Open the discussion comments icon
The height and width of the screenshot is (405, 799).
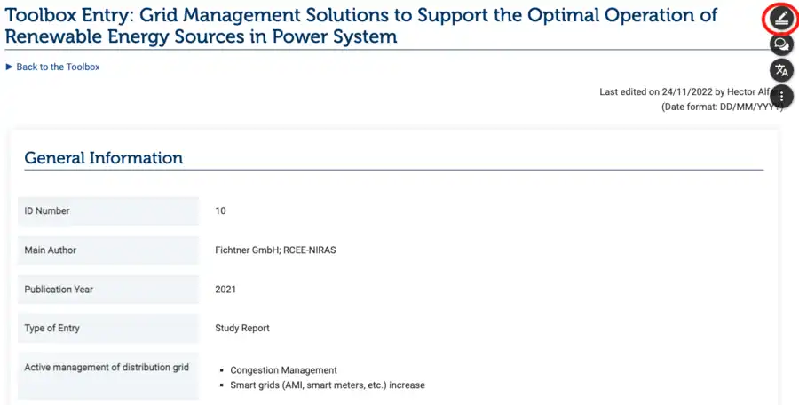coord(781,44)
